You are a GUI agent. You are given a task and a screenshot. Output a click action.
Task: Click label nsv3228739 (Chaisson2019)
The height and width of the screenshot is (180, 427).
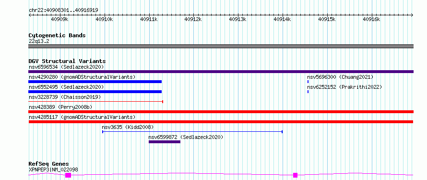pyautogui.click(x=65, y=97)
